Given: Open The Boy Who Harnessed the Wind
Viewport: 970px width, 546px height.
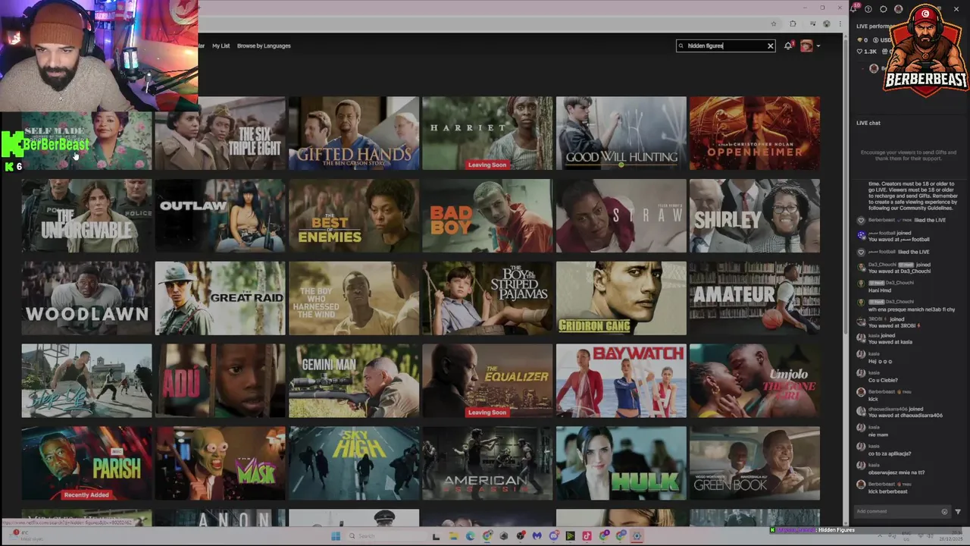Looking at the screenshot, I should pos(354,298).
